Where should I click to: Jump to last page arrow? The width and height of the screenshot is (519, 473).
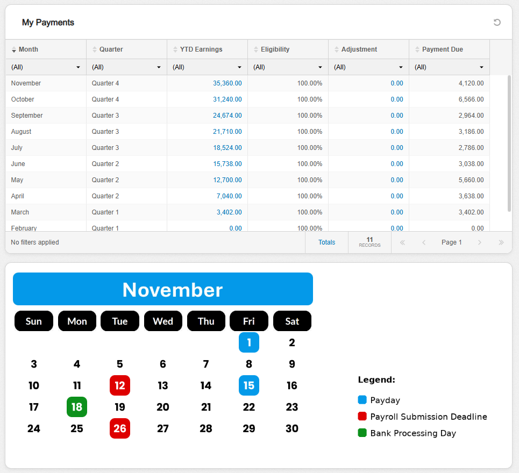(501, 242)
